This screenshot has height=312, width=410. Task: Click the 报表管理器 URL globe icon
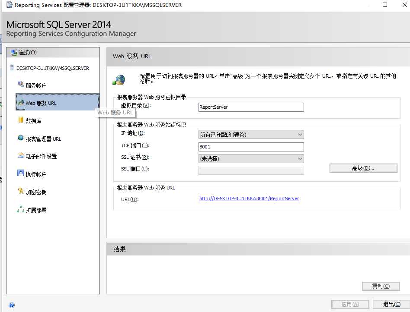coord(21,138)
